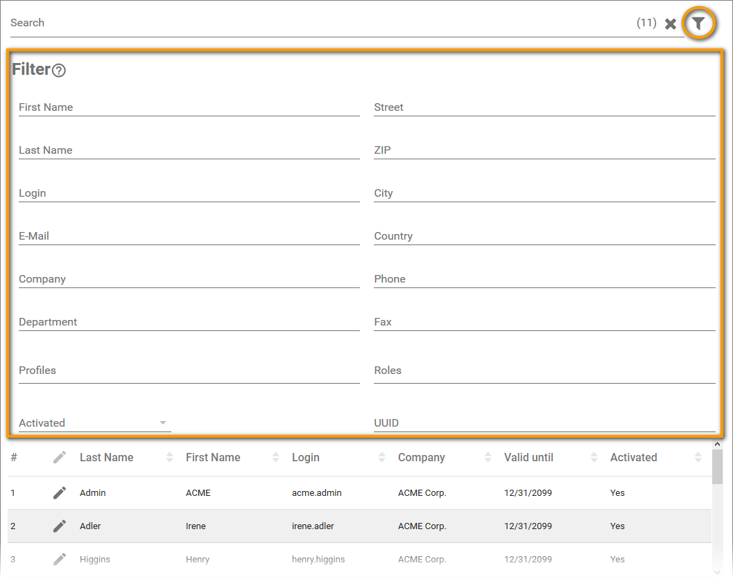Image resolution: width=733 pixels, height=579 pixels.
Task: Sort by Valid until column
Action: click(x=594, y=458)
